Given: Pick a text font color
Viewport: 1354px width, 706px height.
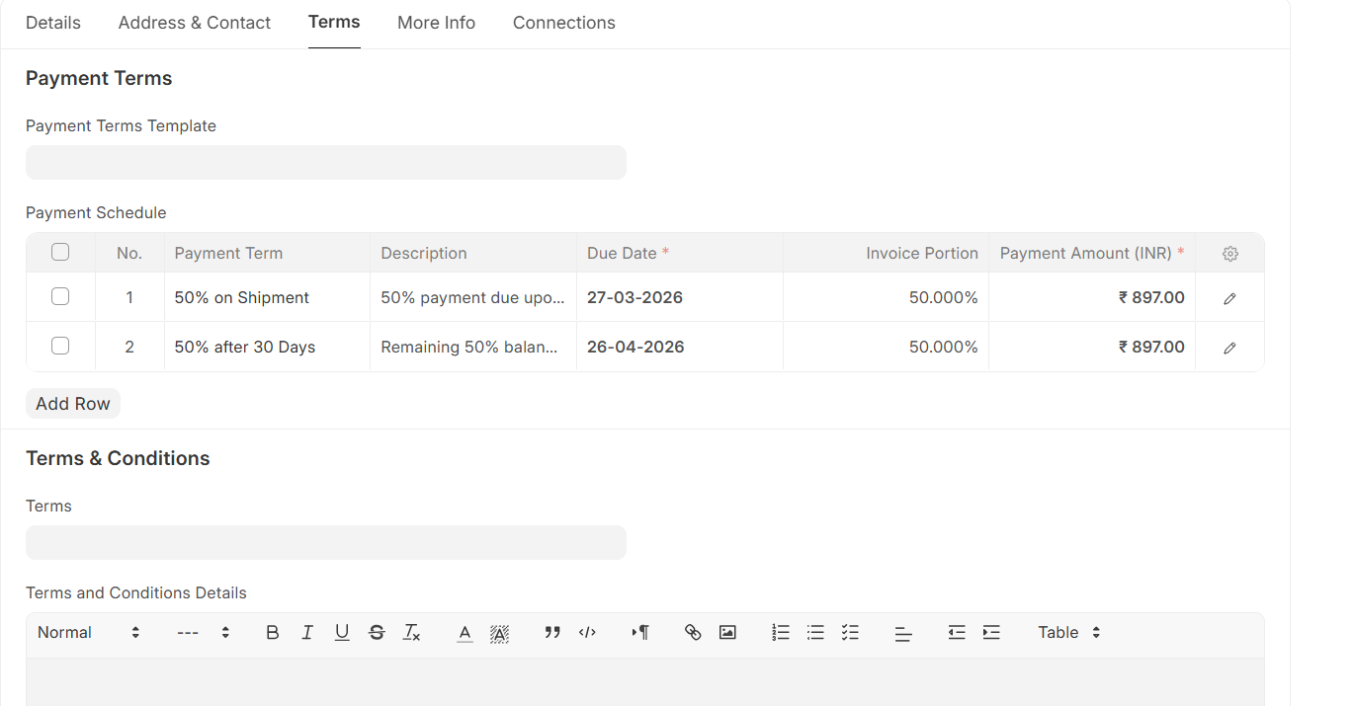Looking at the screenshot, I should (x=465, y=633).
